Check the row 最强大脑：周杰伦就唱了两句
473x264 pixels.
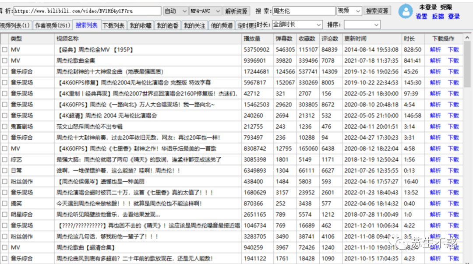point(4,160)
